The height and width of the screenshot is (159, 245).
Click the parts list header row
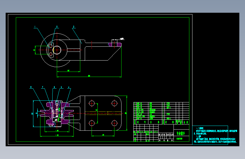(161, 122)
